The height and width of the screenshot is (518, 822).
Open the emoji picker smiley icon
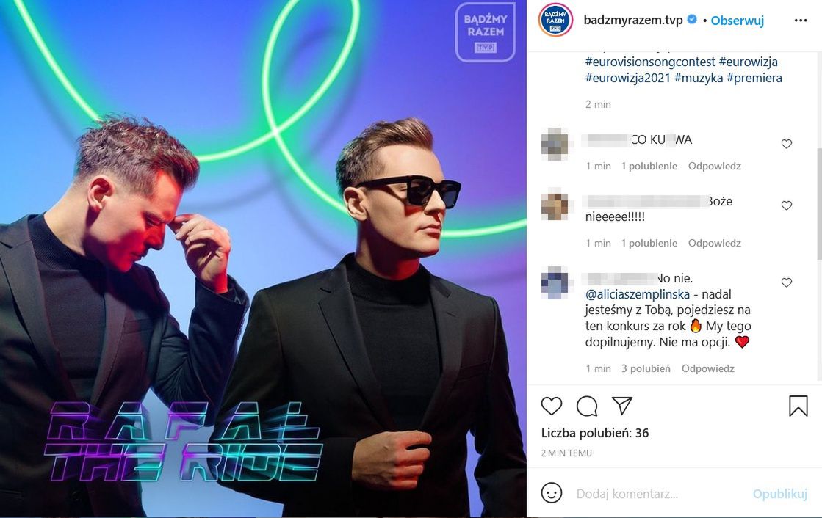[x=552, y=493]
